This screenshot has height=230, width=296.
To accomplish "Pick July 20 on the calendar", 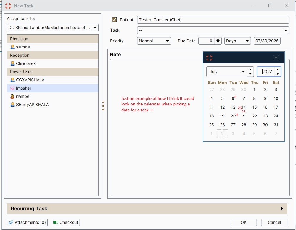I will tap(233, 116).
